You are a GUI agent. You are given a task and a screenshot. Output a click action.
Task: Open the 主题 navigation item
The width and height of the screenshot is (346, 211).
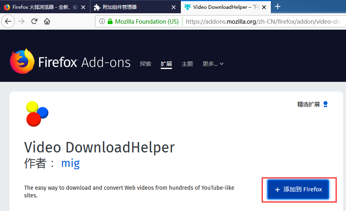187,64
